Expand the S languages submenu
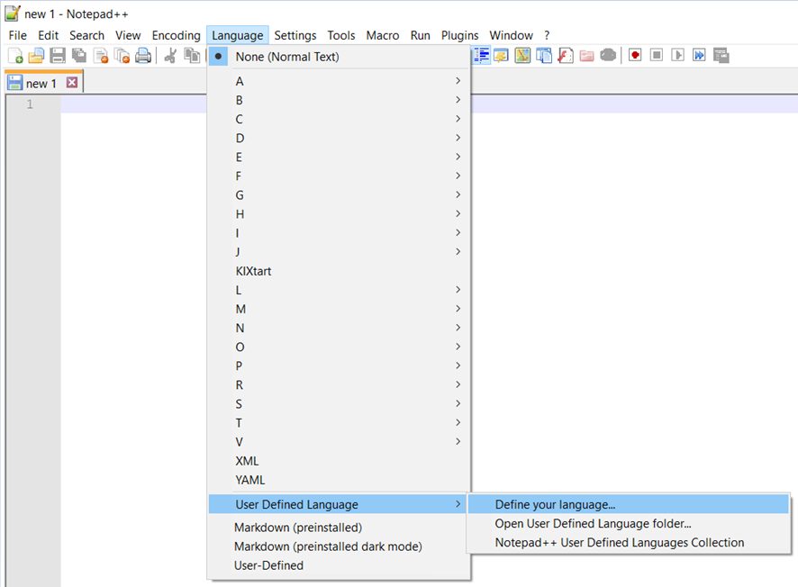This screenshot has height=587, width=798. tap(339, 404)
